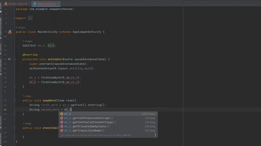Choose et_2.getPrivateImeOptions() suggestion
Image resolution: width=261 pixels, height=146 pixels.
click(108, 126)
